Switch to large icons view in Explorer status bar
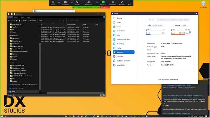Screen dimensions: 210x118 click(104, 95)
